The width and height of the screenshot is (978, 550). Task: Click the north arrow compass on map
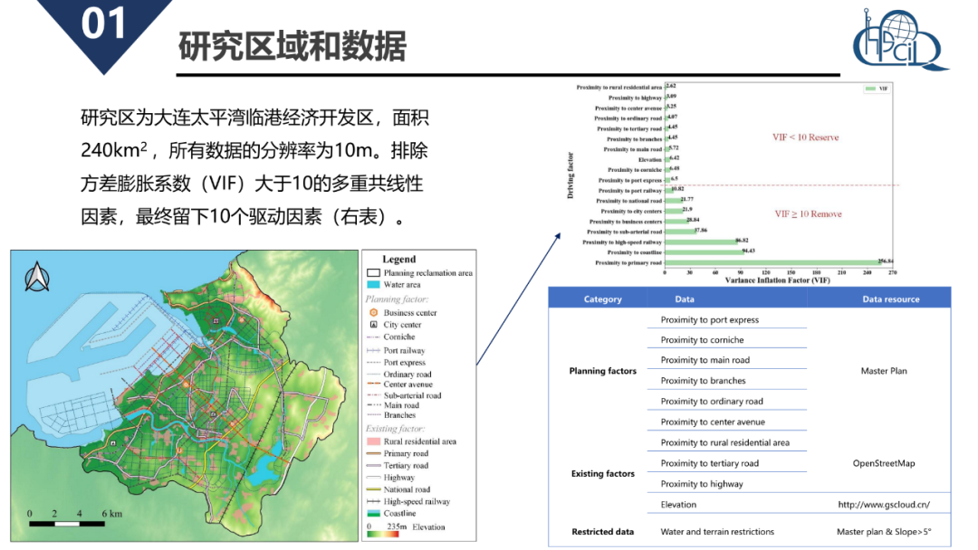coord(37,277)
